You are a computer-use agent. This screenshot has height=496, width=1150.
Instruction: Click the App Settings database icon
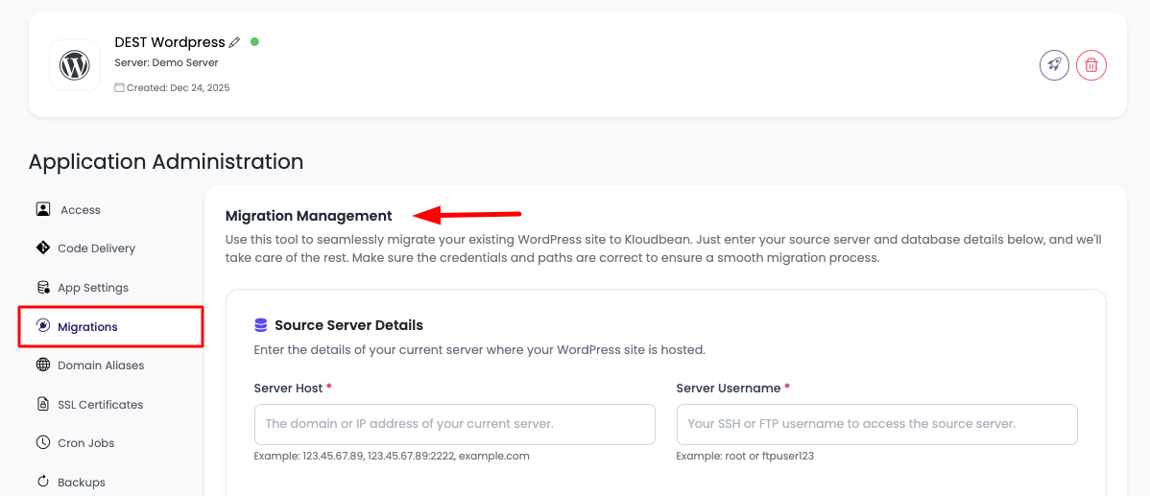click(43, 288)
